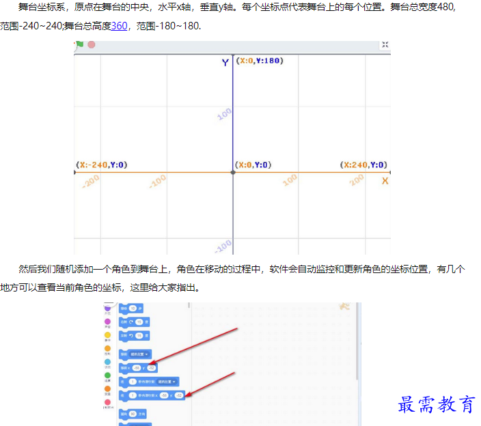
Task: Click seconds field in glide-to-random block
Action: (x=133, y=382)
